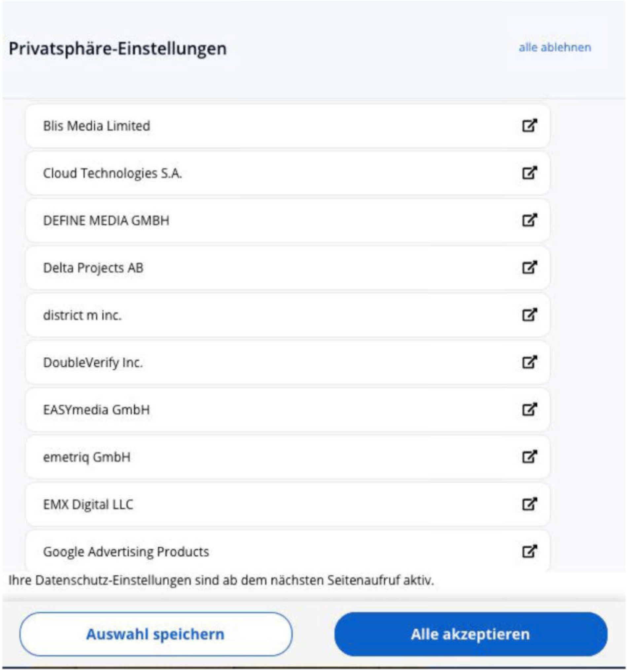Click the Google Advertising Products entry
The height and width of the screenshot is (670, 627).
pyautogui.click(x=126, y=552)
